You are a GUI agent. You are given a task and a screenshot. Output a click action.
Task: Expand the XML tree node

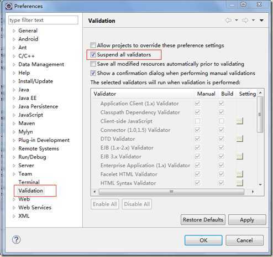pos(14,216)
